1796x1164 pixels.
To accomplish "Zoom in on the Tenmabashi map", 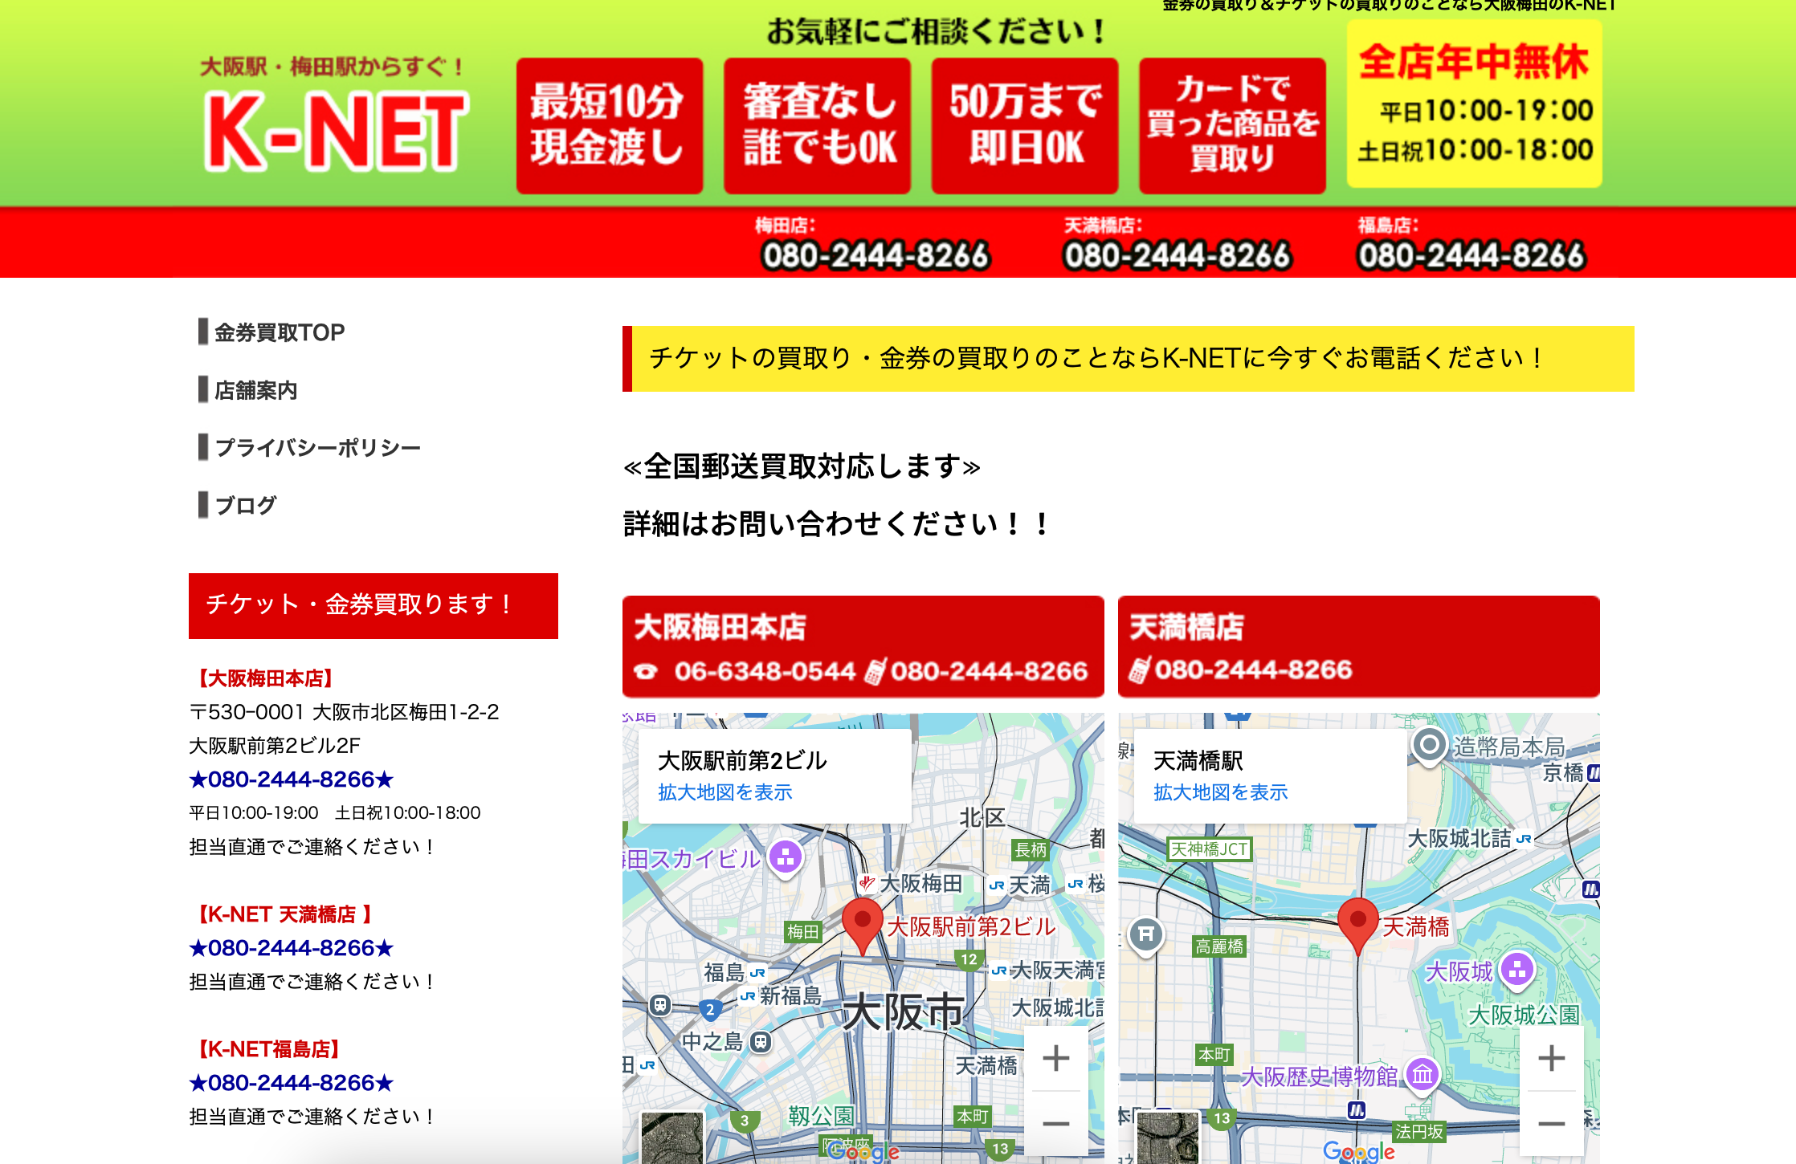I will [1551, 1059].
